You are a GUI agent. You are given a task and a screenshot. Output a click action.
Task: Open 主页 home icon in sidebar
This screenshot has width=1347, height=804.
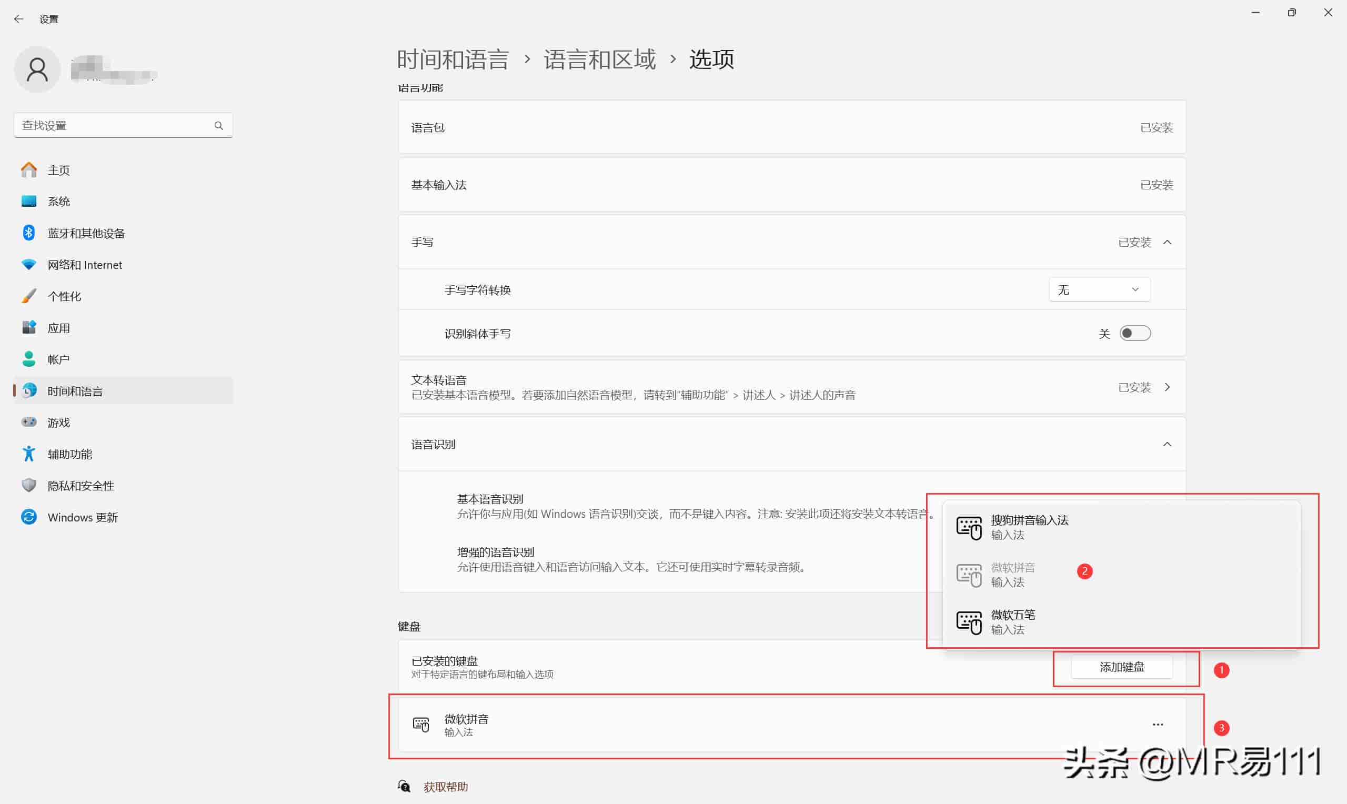pyautogui.click(x=29, y=170)
